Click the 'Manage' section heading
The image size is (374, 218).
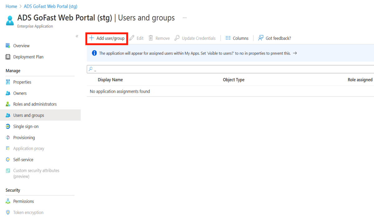[13, 71]
